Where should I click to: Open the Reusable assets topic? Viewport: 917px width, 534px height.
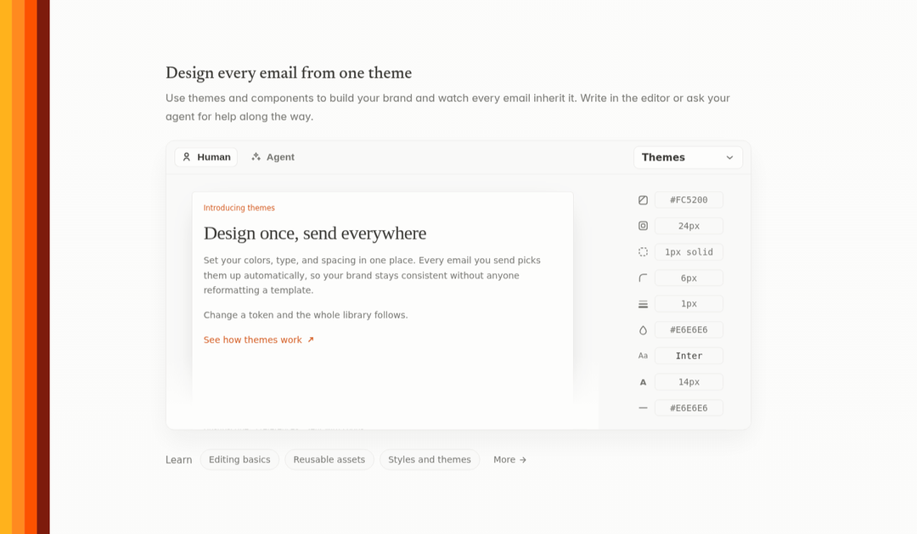coord(329,460)
